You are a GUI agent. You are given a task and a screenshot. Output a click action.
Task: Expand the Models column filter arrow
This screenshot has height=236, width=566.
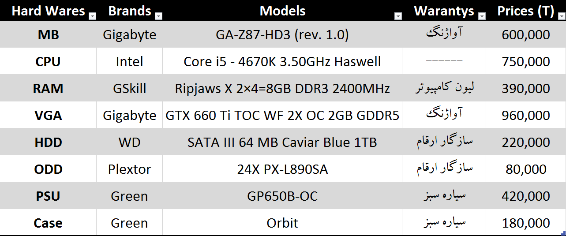pos(398,16)
